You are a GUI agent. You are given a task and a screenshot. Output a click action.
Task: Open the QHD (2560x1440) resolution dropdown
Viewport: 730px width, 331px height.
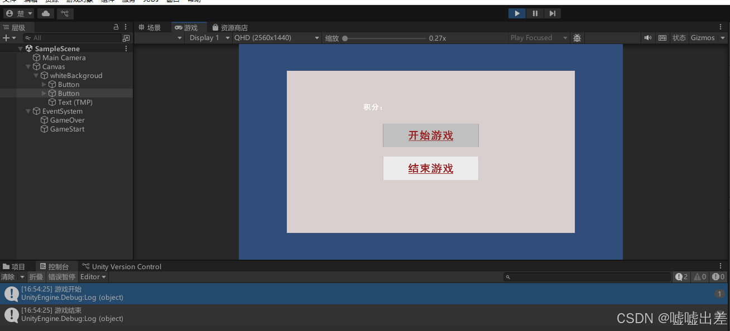pos(277,38)
